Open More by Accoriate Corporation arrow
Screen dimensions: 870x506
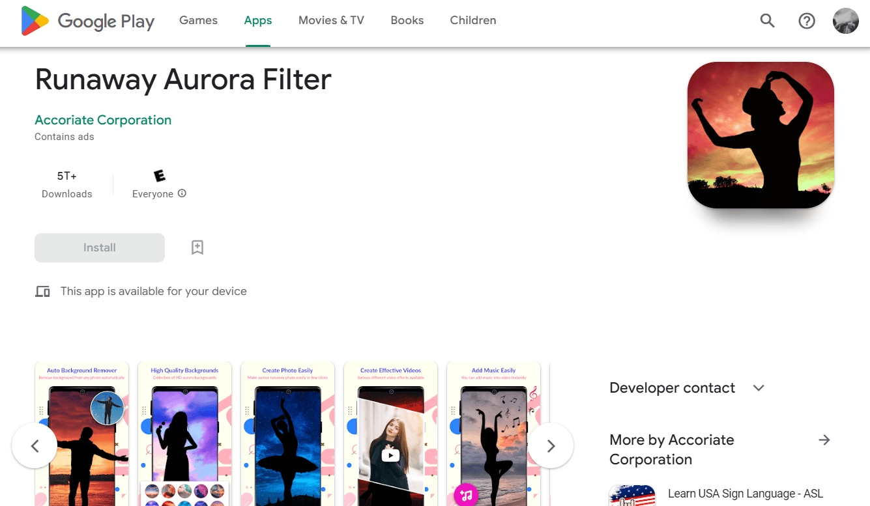click(x=824, y=440)
